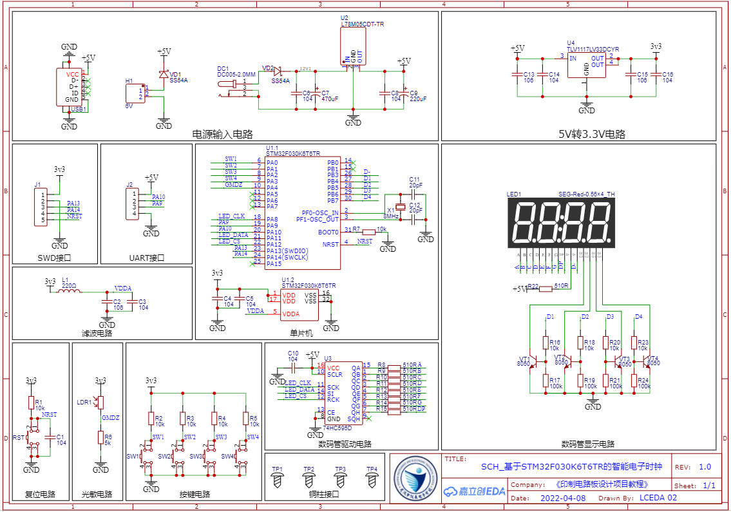Click the SW3 push-button symbol
The image size is (731, 512).
coord(210,456)
